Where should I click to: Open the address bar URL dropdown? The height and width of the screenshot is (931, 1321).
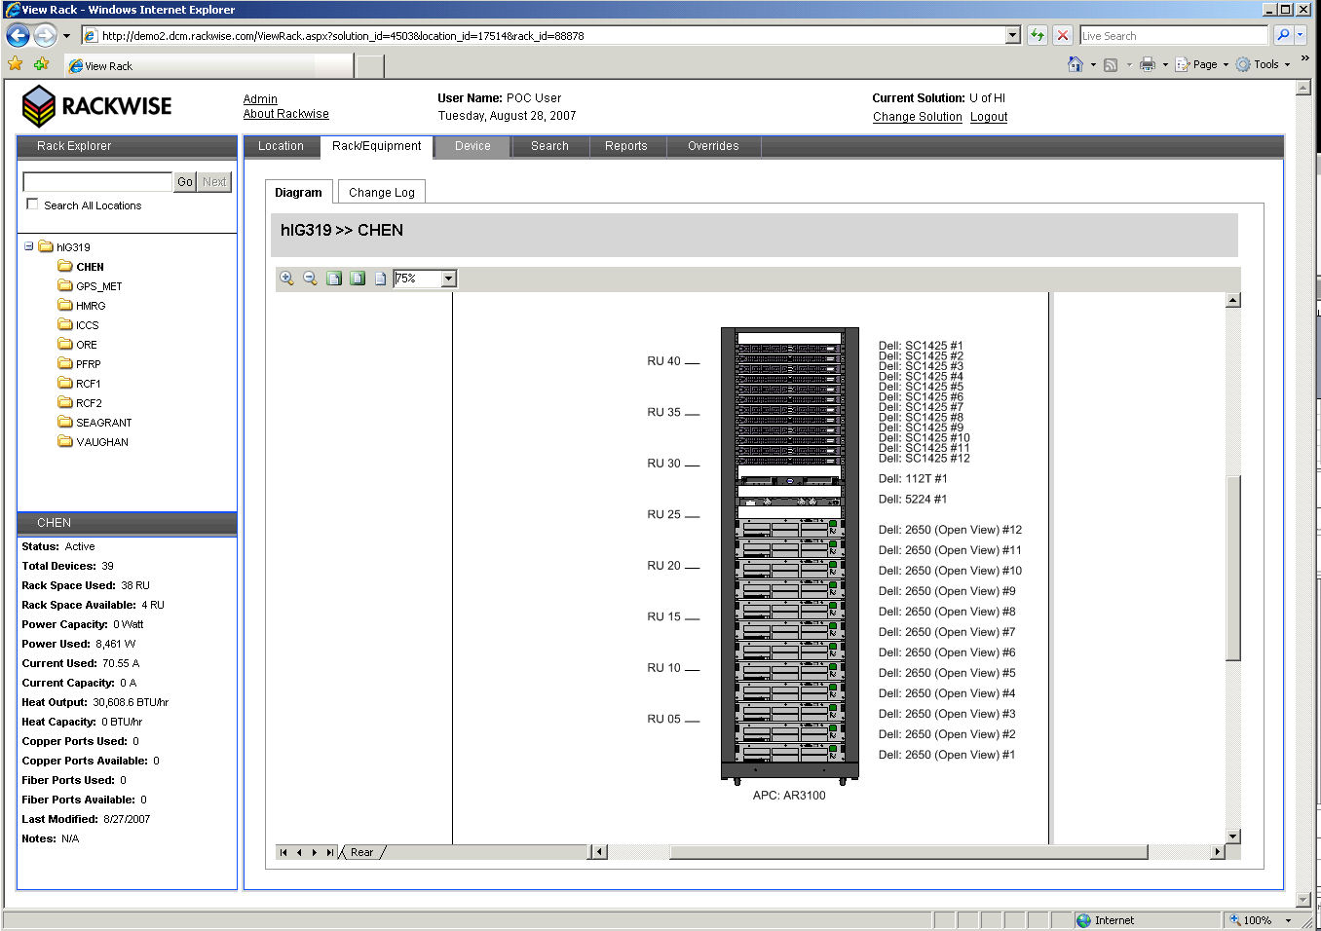pyautogui.click(x=1013, y=36)
